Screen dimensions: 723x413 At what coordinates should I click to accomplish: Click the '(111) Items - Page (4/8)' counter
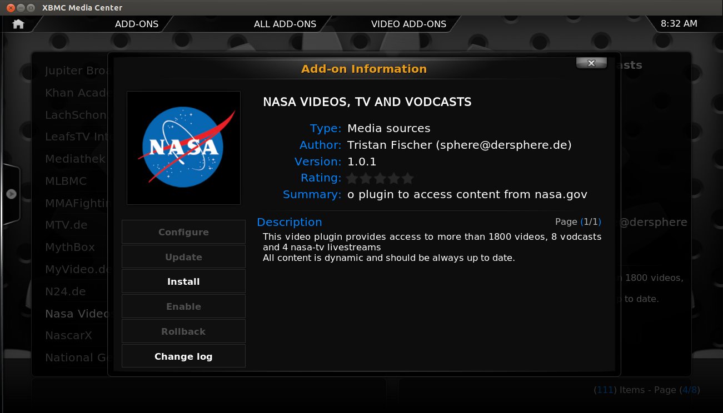tap(647, 390)
